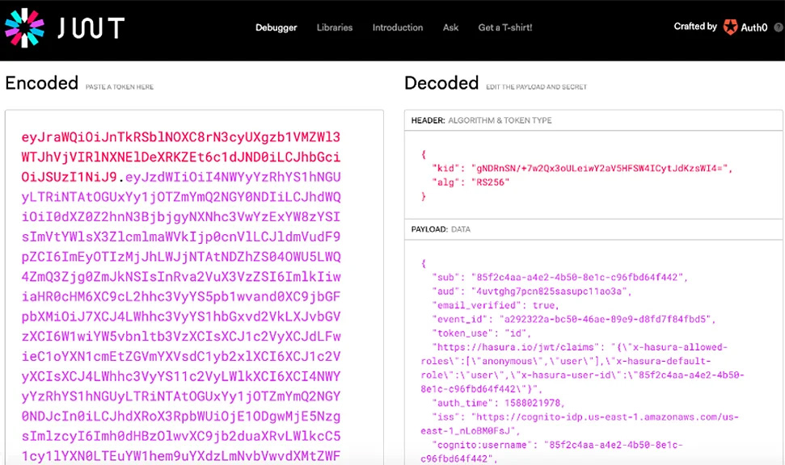This screenshot has height=465, width=785.
Task: Select the Ask nav item
Action: [x=451, y=27]
